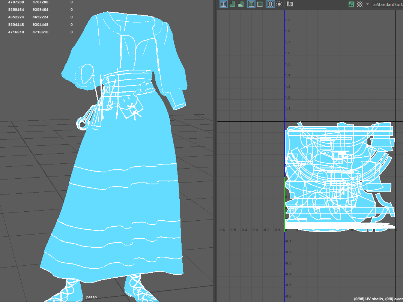Click the divider between viewport and UV Editor
This screenshot has height=302, width=403.
click(x=215, y=150)
